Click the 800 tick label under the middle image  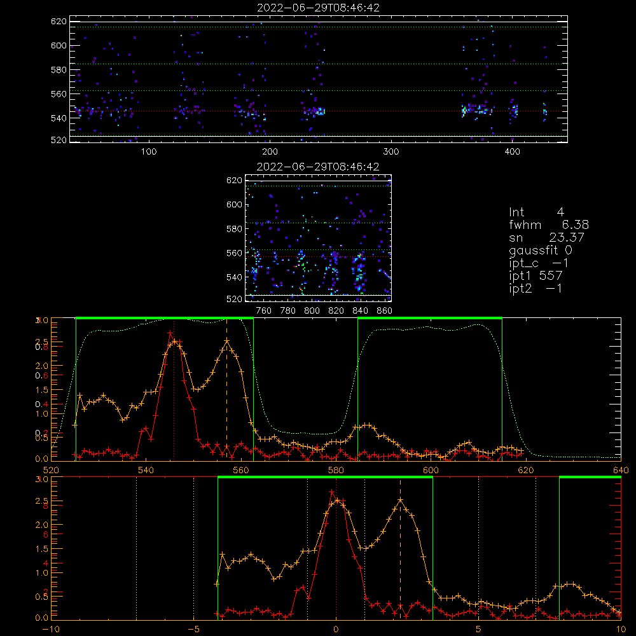click(312, 311)
